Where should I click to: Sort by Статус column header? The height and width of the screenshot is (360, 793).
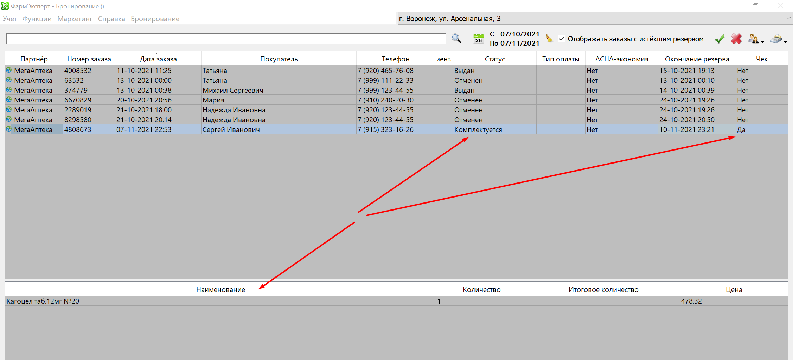[x=495, y=59]
